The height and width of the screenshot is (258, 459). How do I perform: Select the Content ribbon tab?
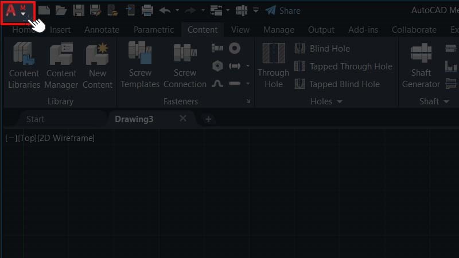point(203,30)
